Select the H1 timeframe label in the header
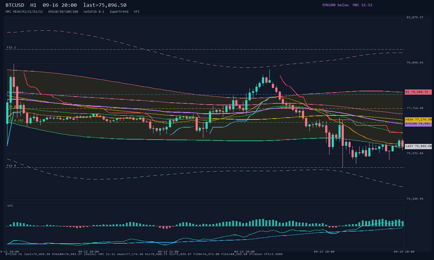The height and width of the screenshot is (260, 434). coord(33,5)
